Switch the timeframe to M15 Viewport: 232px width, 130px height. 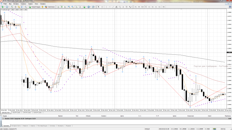point(142,7)
